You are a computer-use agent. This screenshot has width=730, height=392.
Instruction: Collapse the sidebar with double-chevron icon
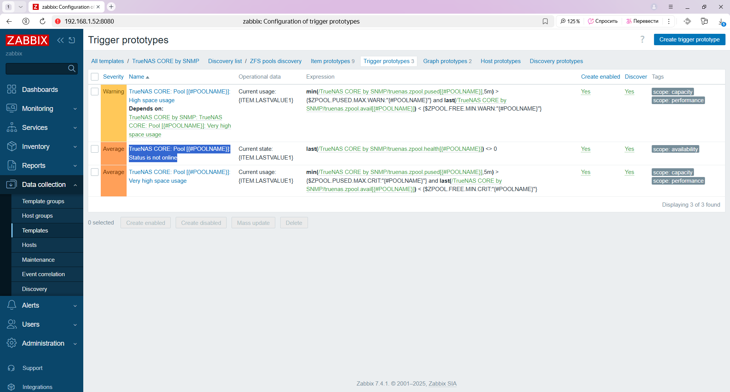[60, 40]
